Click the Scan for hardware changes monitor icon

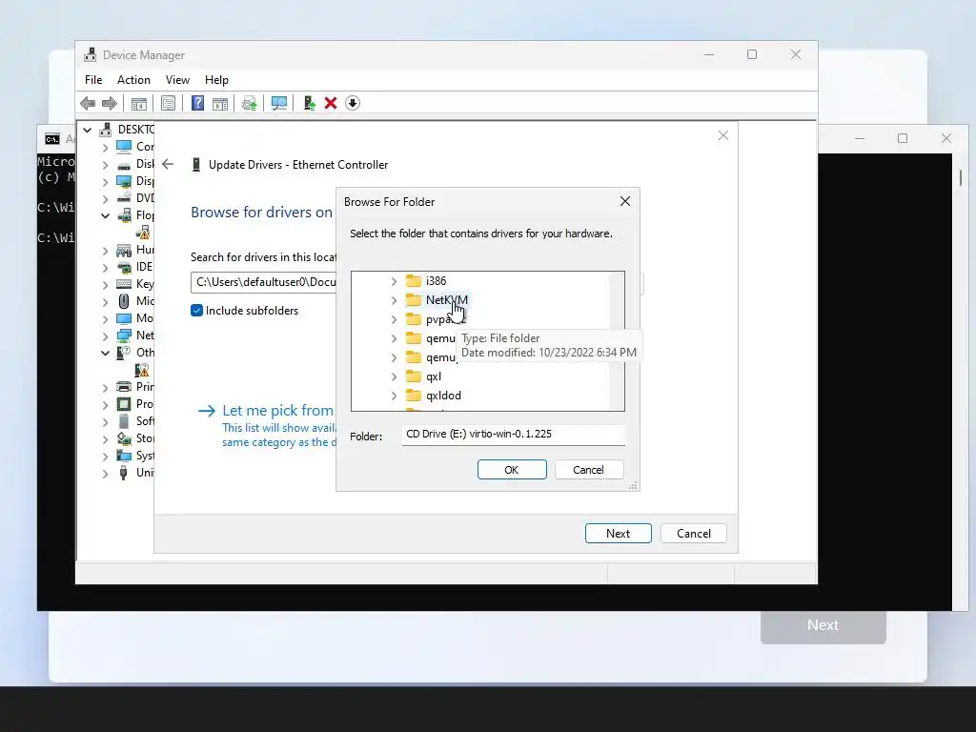(x=279, y=103)
